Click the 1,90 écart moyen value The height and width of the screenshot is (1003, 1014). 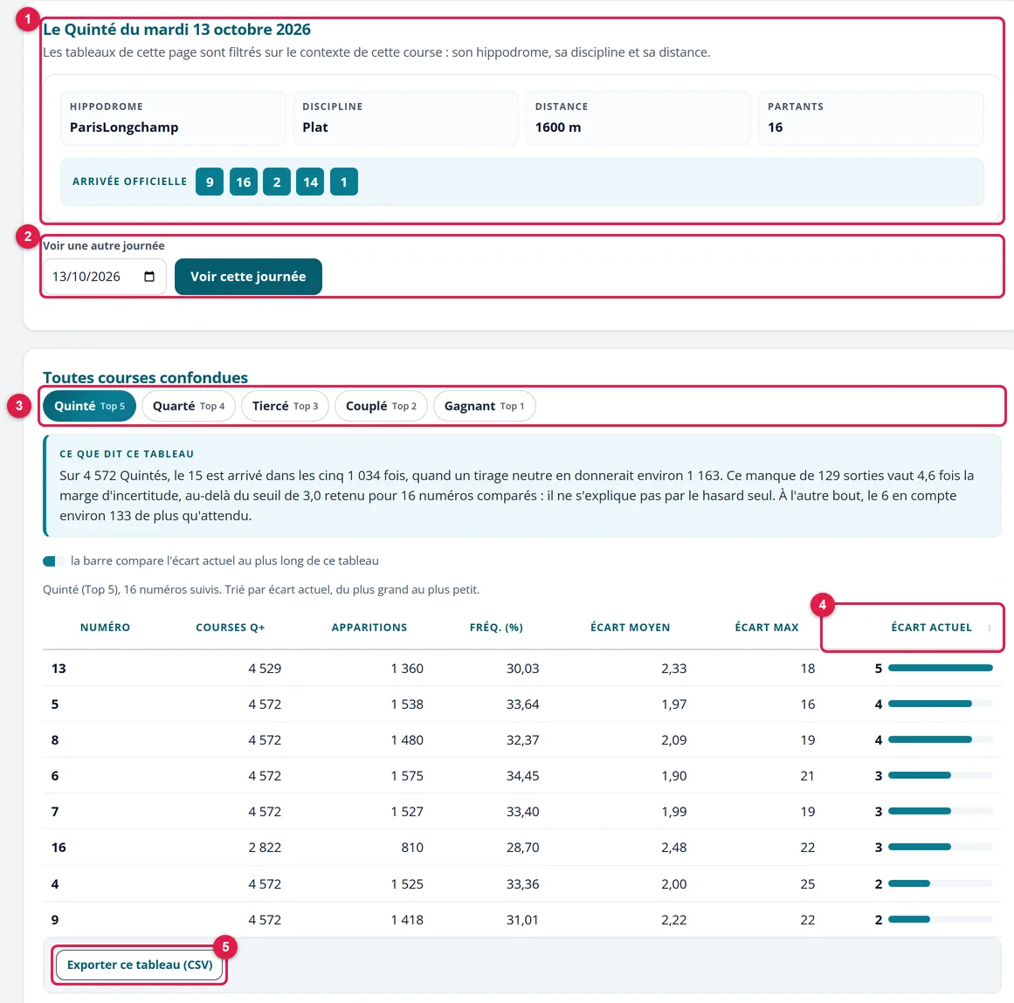(674, 775)
